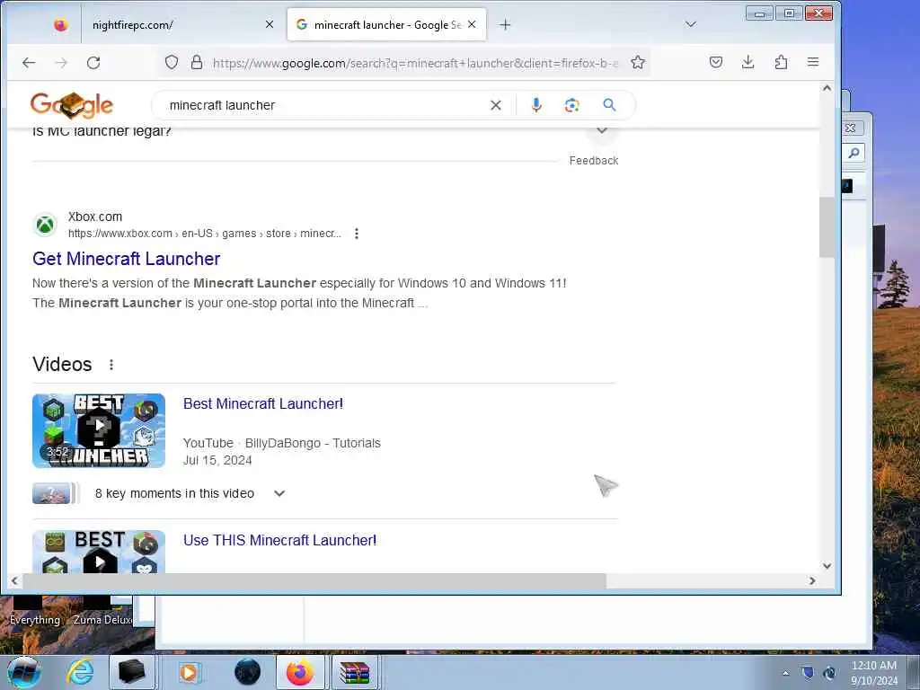920x690 pixels.
Task: Click the forward navigation arrow
Action: pos(61,62)
